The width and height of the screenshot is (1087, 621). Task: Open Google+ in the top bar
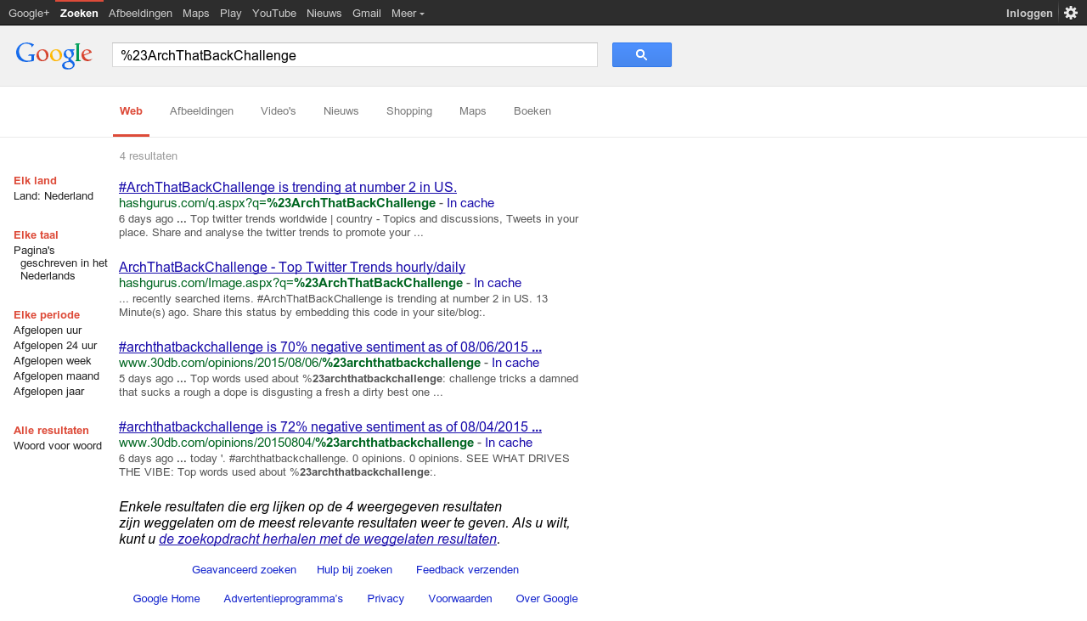pos(29,13)
